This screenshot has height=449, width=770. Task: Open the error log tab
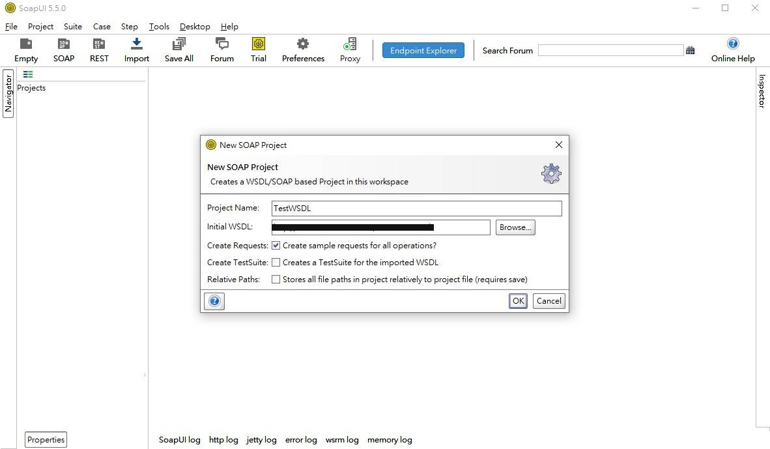[x=301, y=440]
